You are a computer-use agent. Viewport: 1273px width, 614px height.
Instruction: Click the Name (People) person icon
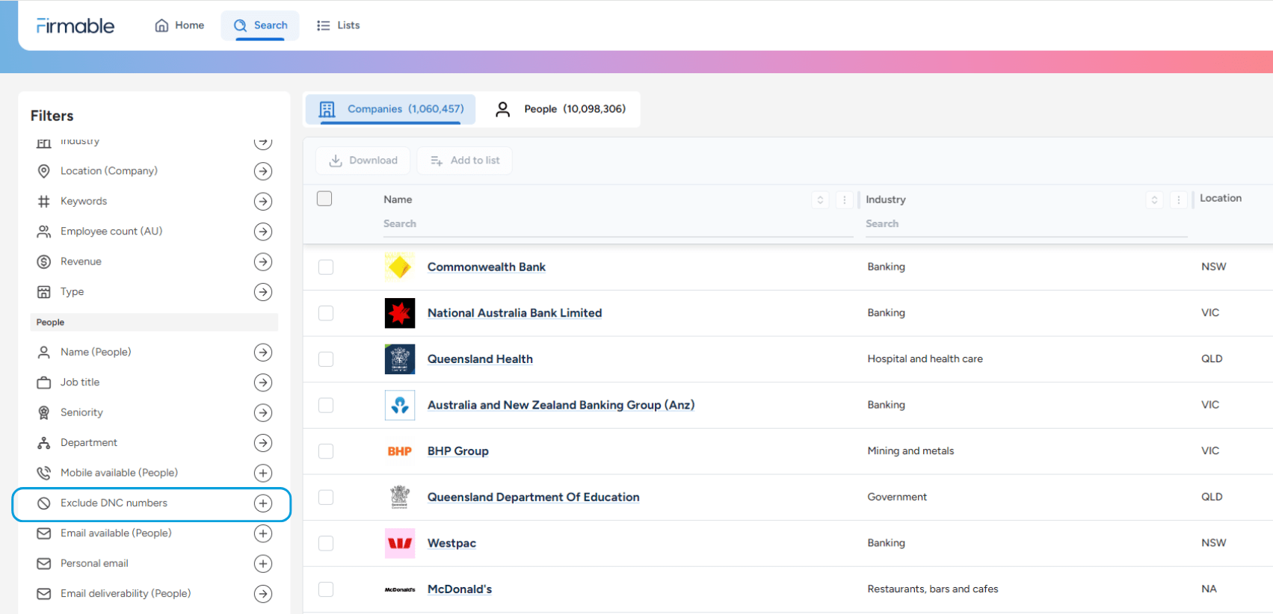tap(44, 352)
